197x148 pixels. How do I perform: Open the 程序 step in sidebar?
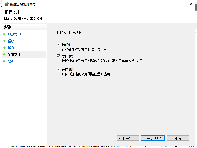[x=11, y=41]
